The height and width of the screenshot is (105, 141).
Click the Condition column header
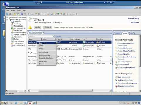tap(103, 39)
